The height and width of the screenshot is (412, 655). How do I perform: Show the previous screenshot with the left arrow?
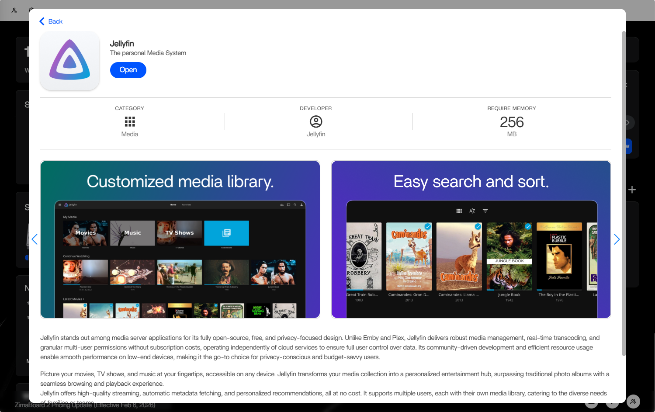(x=35, y=239)
